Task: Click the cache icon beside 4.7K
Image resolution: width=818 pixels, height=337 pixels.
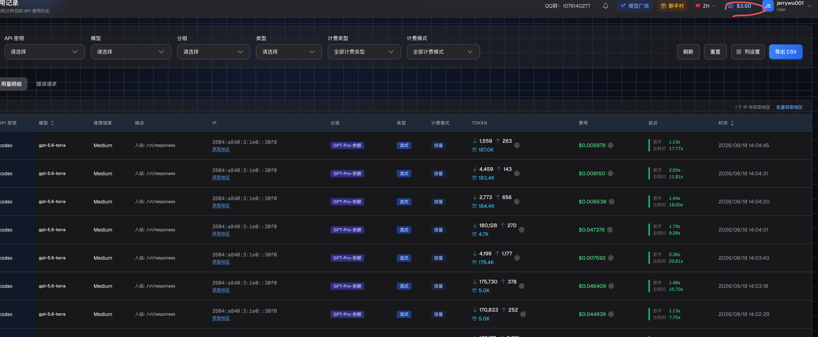Action: 474,234
